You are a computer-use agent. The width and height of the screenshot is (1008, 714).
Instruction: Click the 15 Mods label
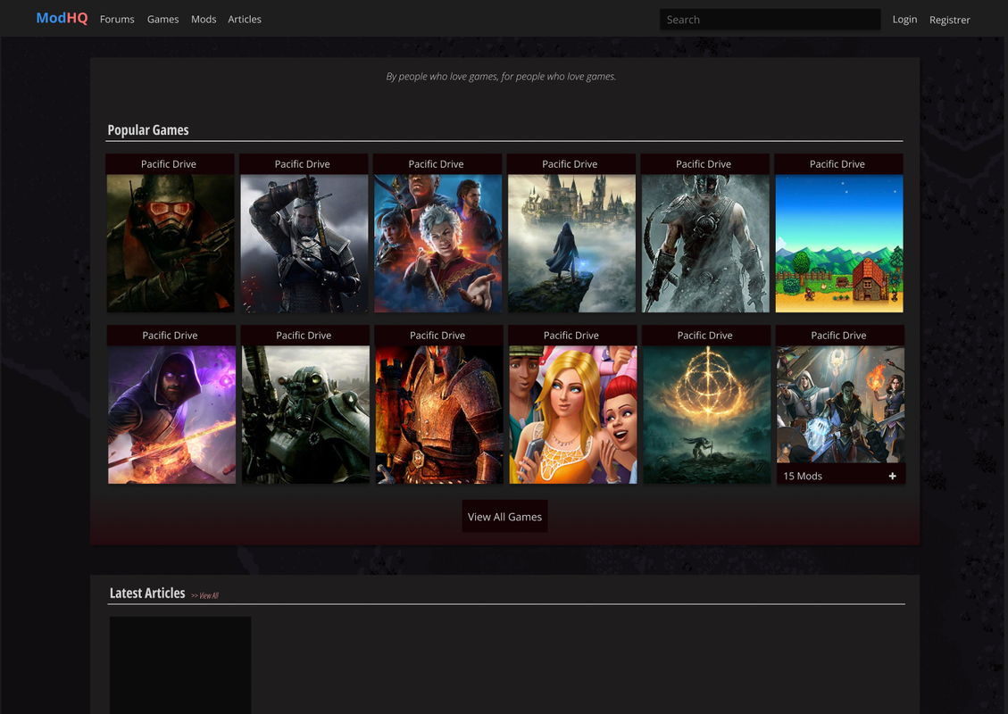803,477
